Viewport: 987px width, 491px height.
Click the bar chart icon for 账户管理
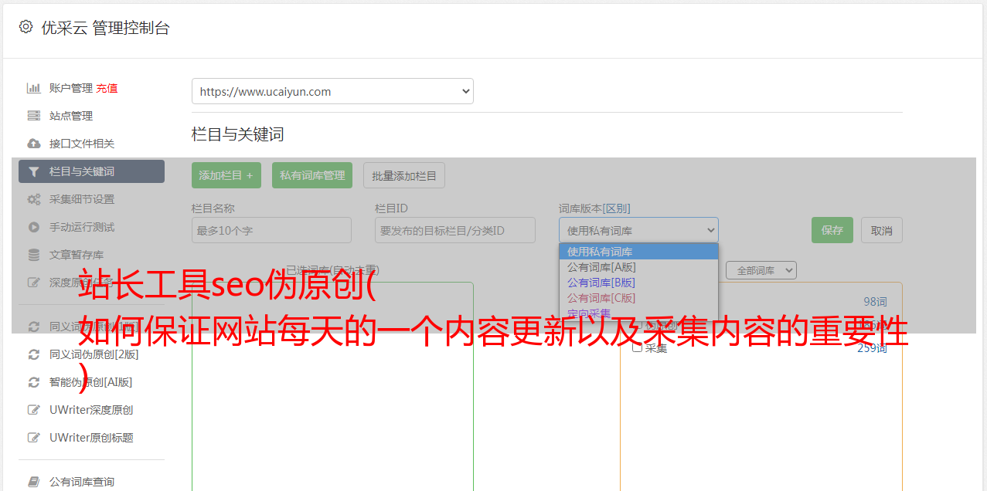pos(33,88)
